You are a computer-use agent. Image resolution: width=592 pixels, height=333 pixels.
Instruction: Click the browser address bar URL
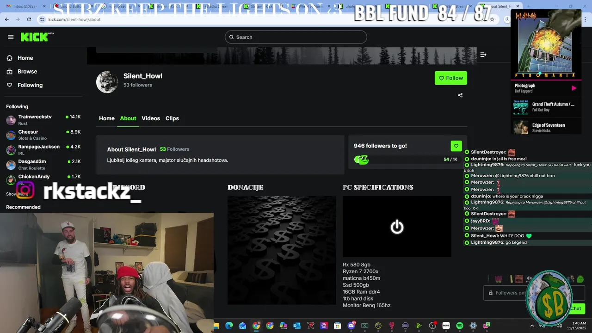point(74,19)
